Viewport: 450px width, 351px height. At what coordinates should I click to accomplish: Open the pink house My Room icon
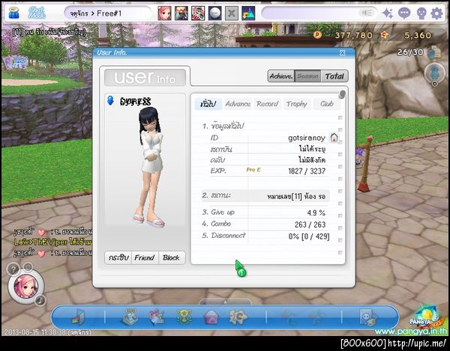(x=211, y=317)
